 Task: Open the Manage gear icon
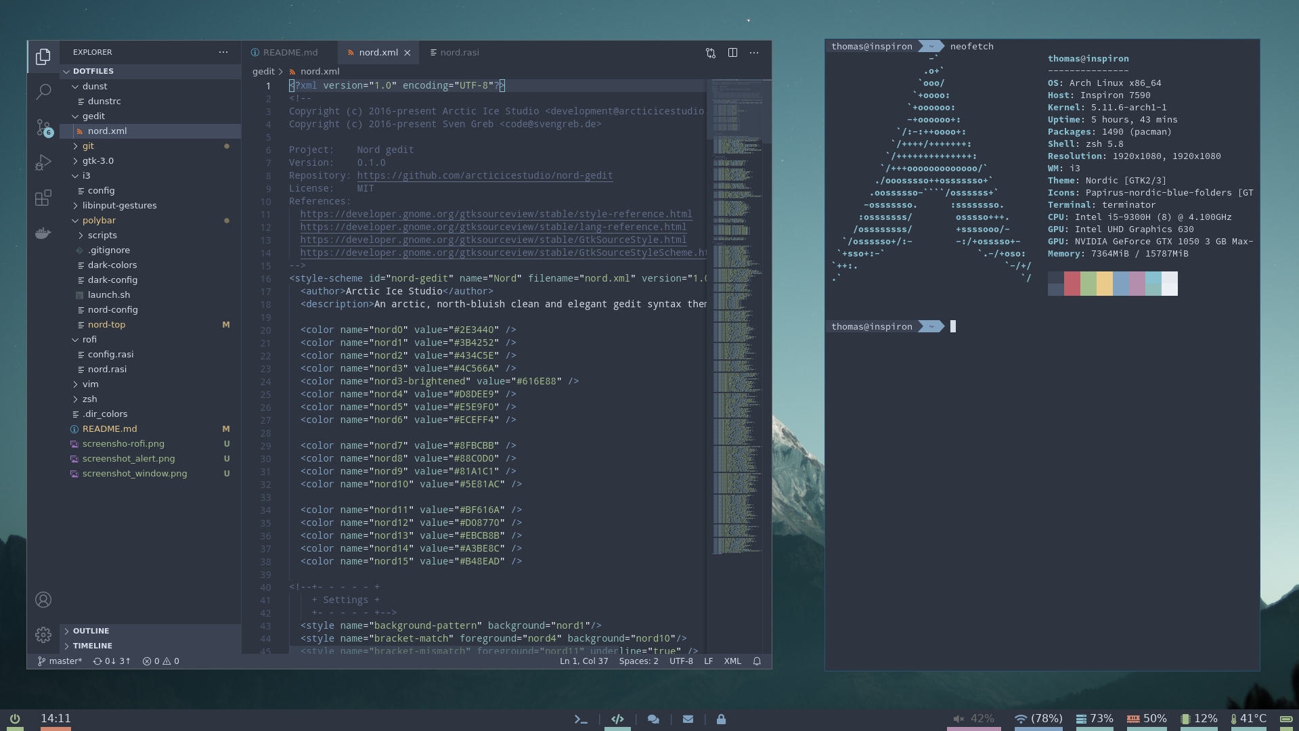[43, 635]
